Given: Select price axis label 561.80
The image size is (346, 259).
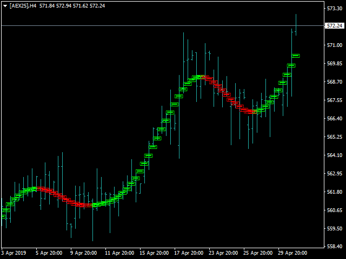Looking at the screenshot, I should point(335,192).
